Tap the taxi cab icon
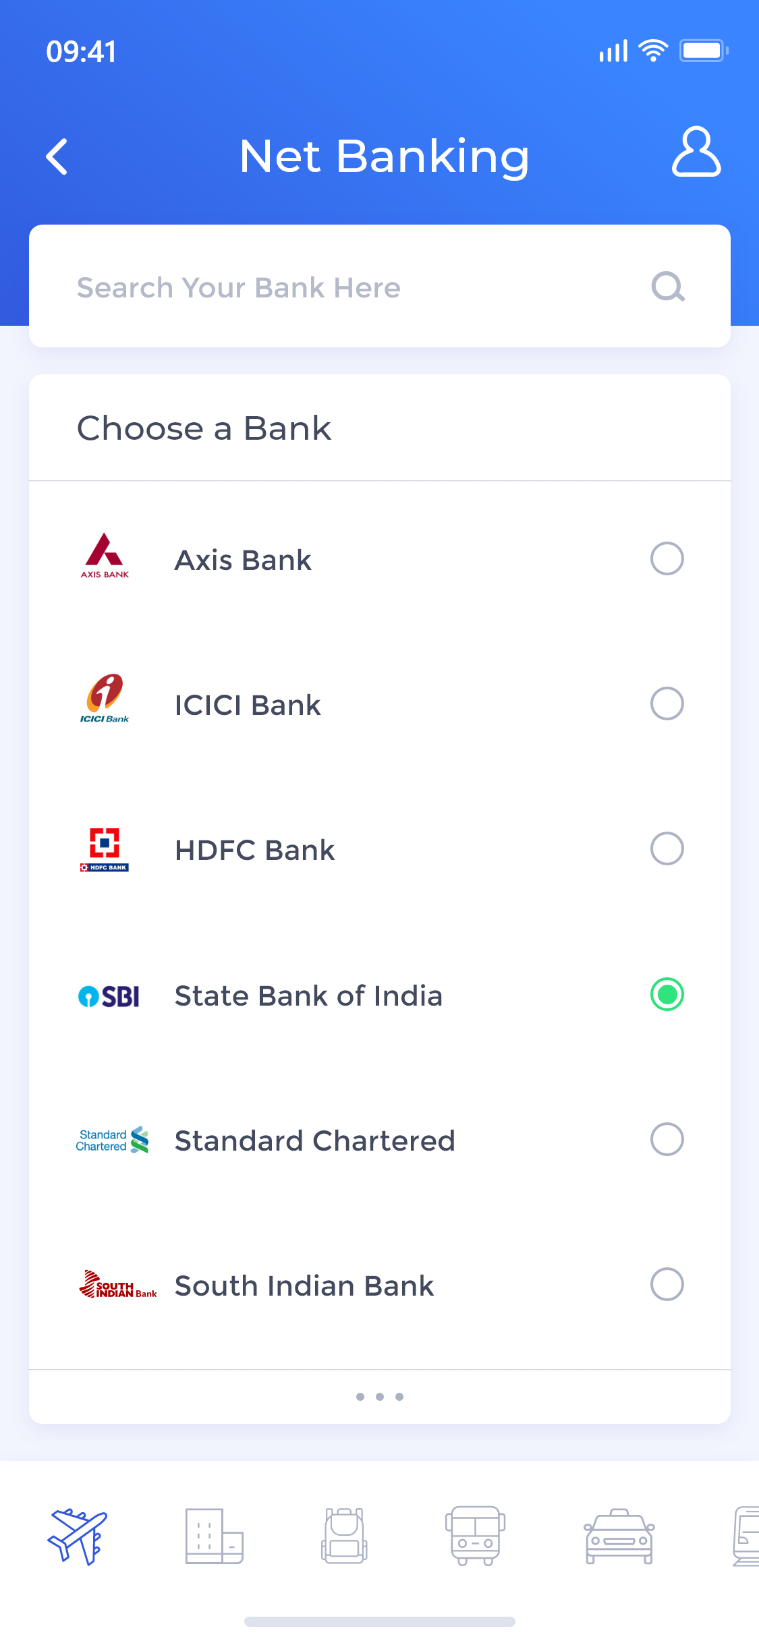This screenshot has width=759, height=1643. tap(619, 1536)
